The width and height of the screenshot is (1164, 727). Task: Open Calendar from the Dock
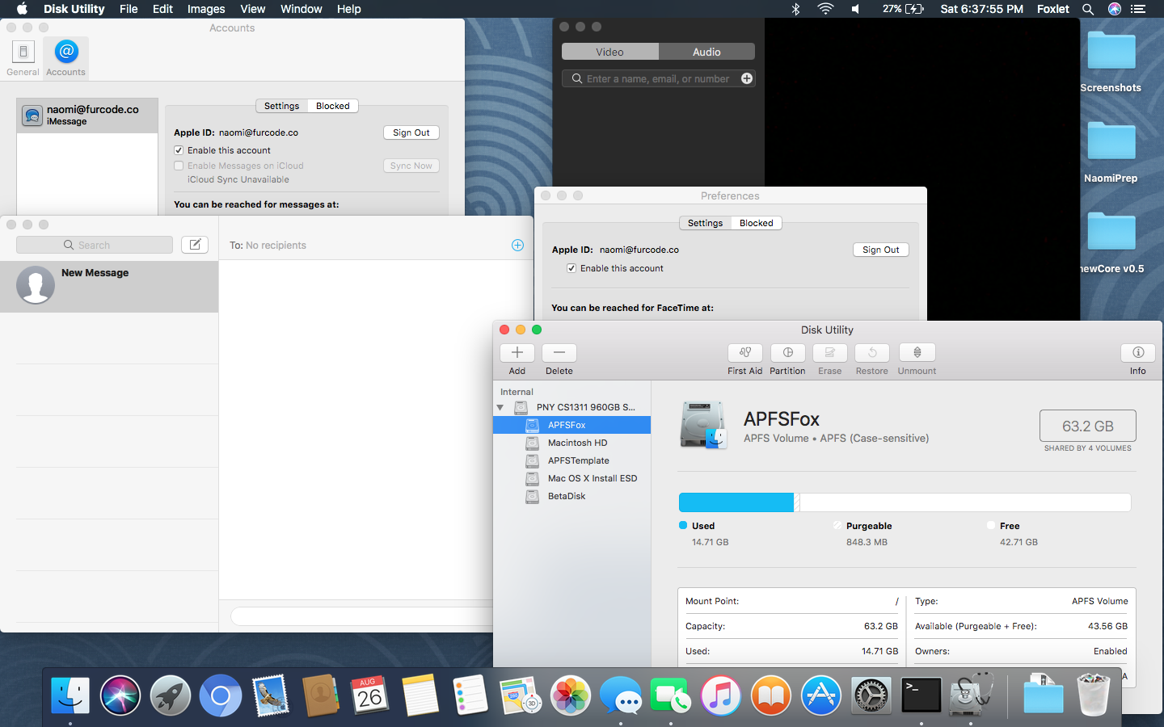click(371, 695)
